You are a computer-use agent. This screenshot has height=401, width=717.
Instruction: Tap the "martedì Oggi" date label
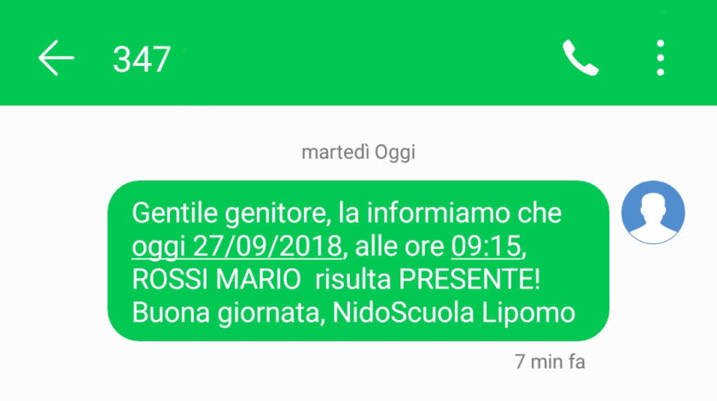coord(358,152)
